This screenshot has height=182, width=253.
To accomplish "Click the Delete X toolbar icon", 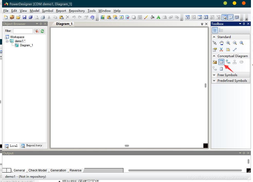I will point(68,17).
